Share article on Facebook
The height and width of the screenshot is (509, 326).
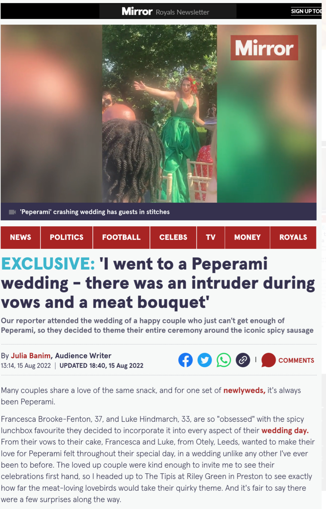click(x=185, y=360)
